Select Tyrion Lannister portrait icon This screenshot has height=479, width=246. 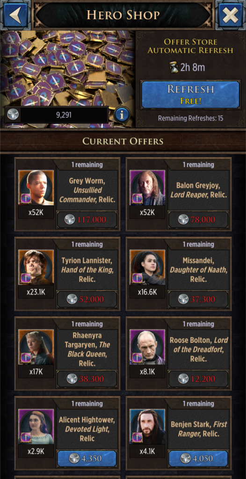coord(36,267)
